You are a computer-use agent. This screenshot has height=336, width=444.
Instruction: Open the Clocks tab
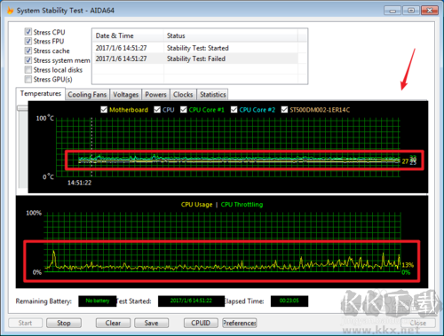tap(183, 95)
